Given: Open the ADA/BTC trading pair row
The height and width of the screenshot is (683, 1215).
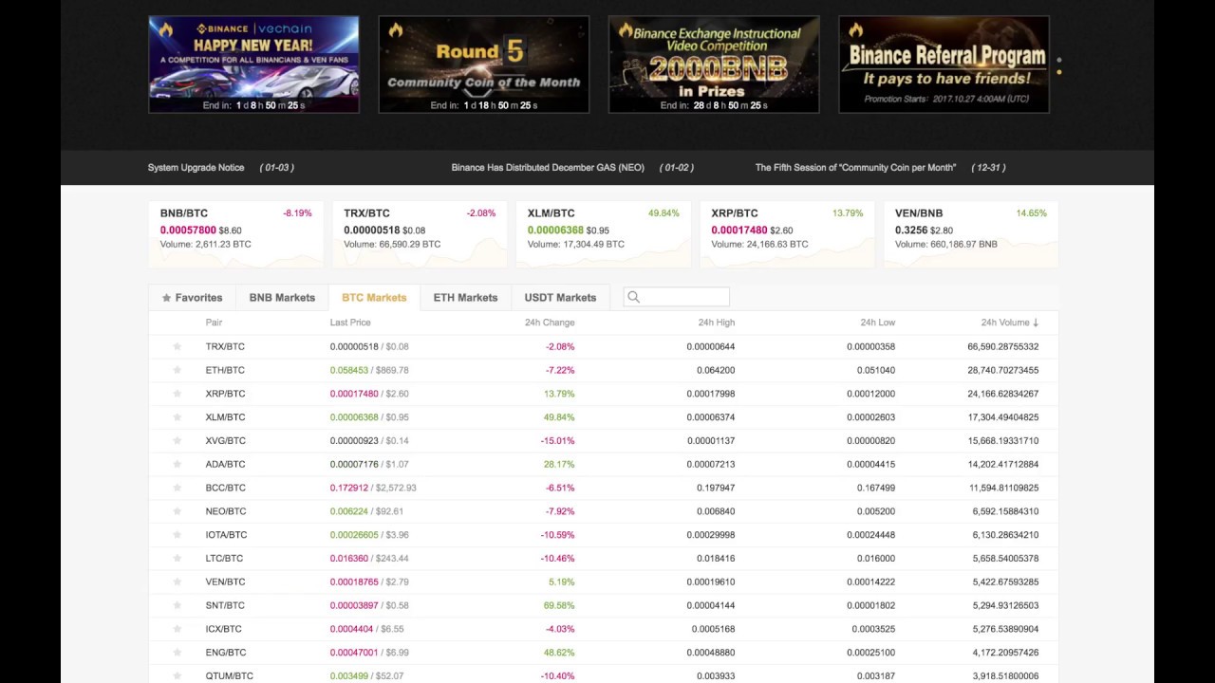Looking at the screenshot, I should coord(603,464).
